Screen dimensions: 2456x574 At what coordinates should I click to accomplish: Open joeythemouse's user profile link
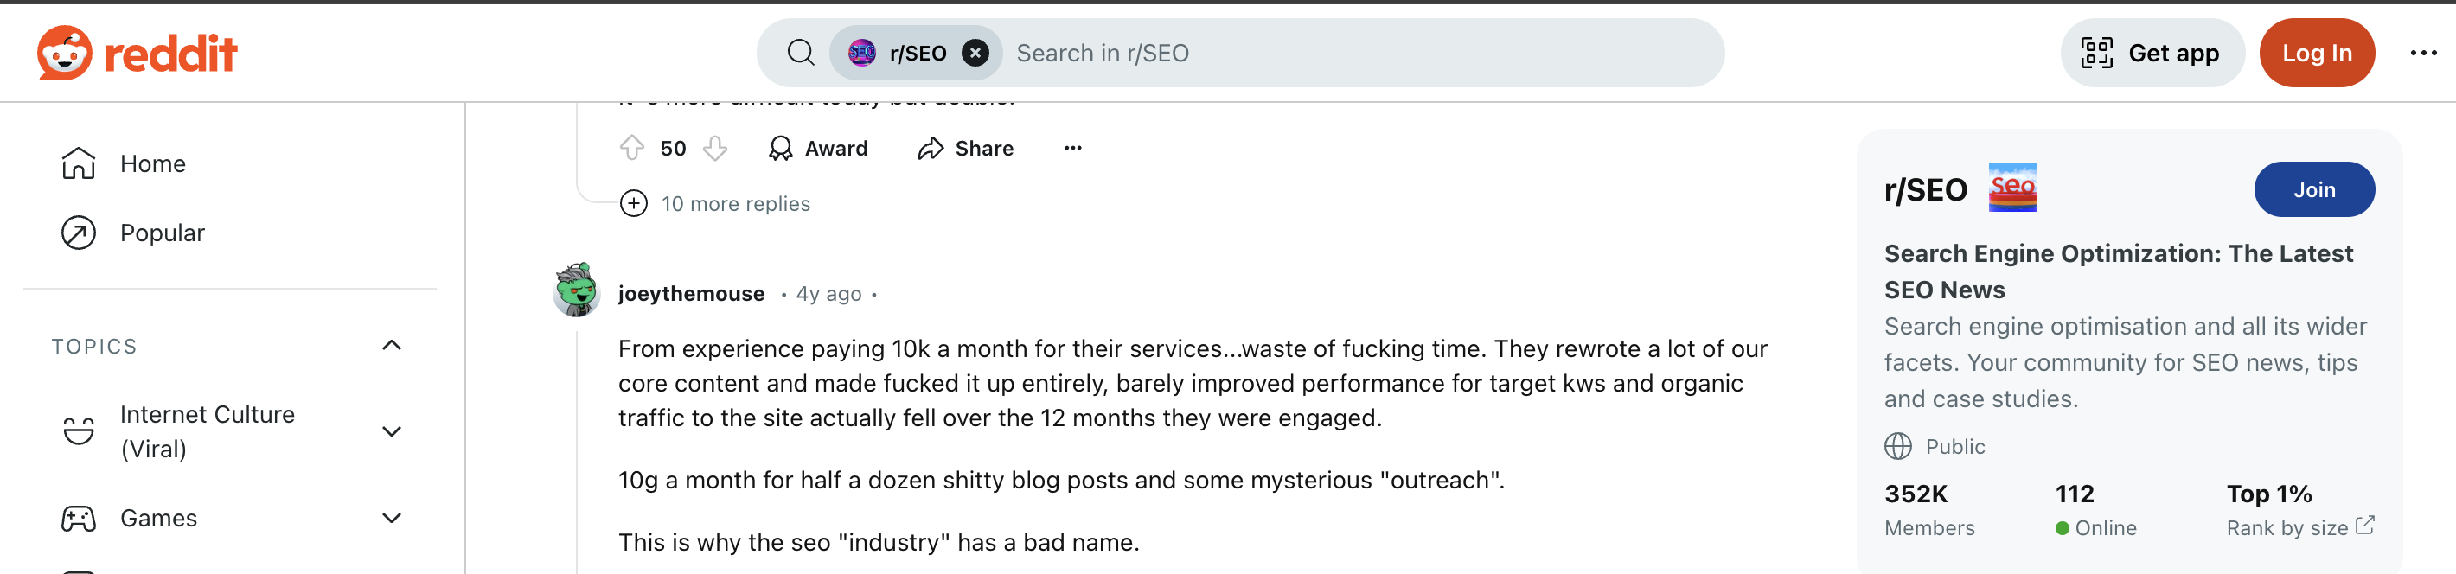point(690,294)
